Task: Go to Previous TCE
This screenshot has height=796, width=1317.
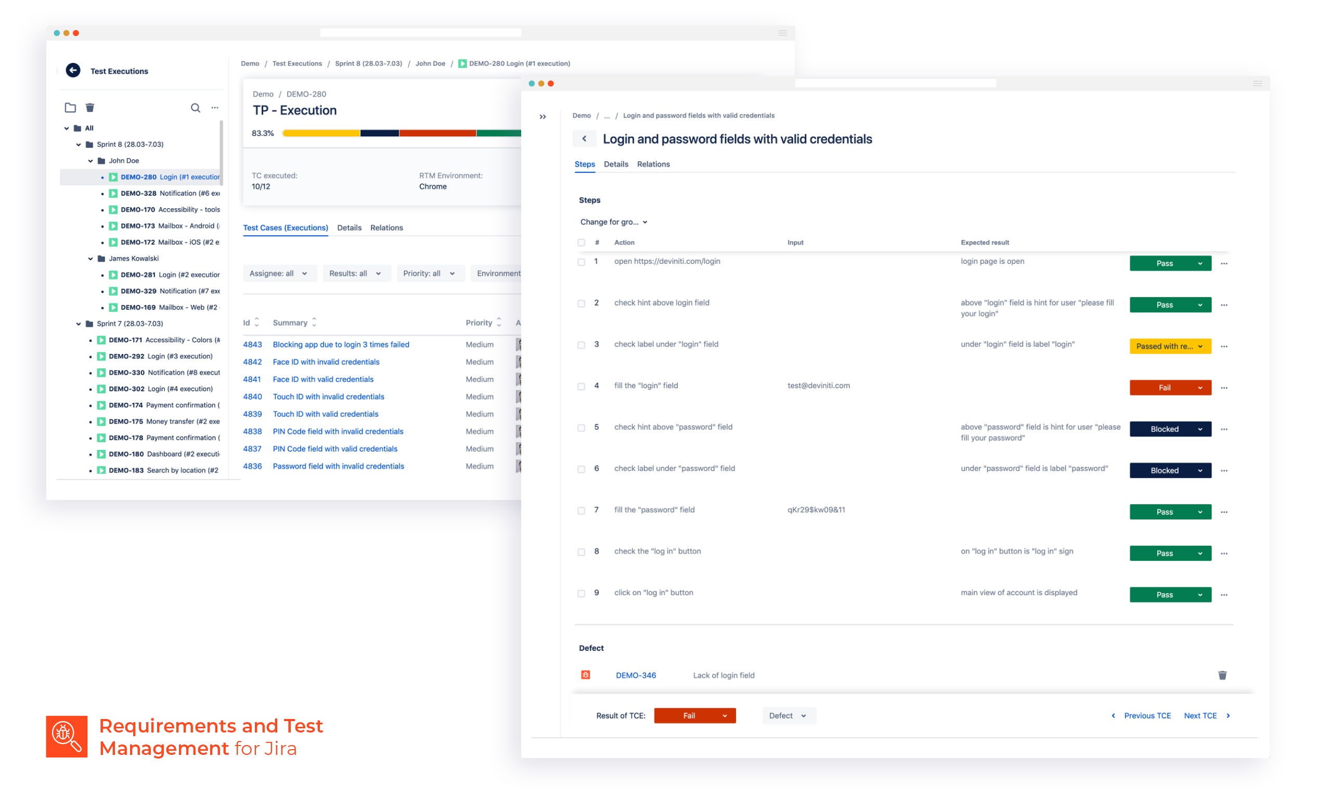Action: click(1142, 717)
